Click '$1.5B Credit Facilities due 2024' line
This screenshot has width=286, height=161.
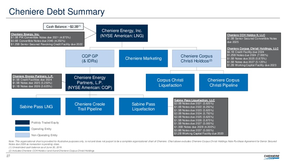32,80
